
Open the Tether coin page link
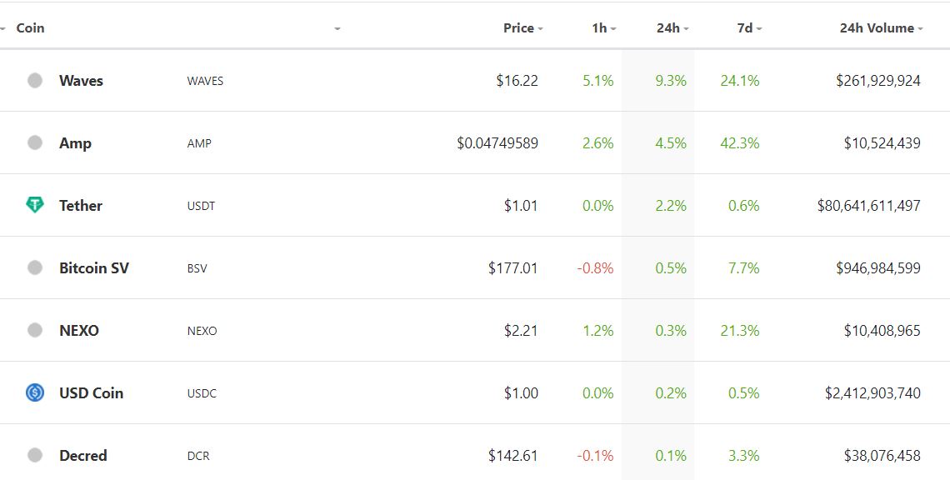point(81,206)
